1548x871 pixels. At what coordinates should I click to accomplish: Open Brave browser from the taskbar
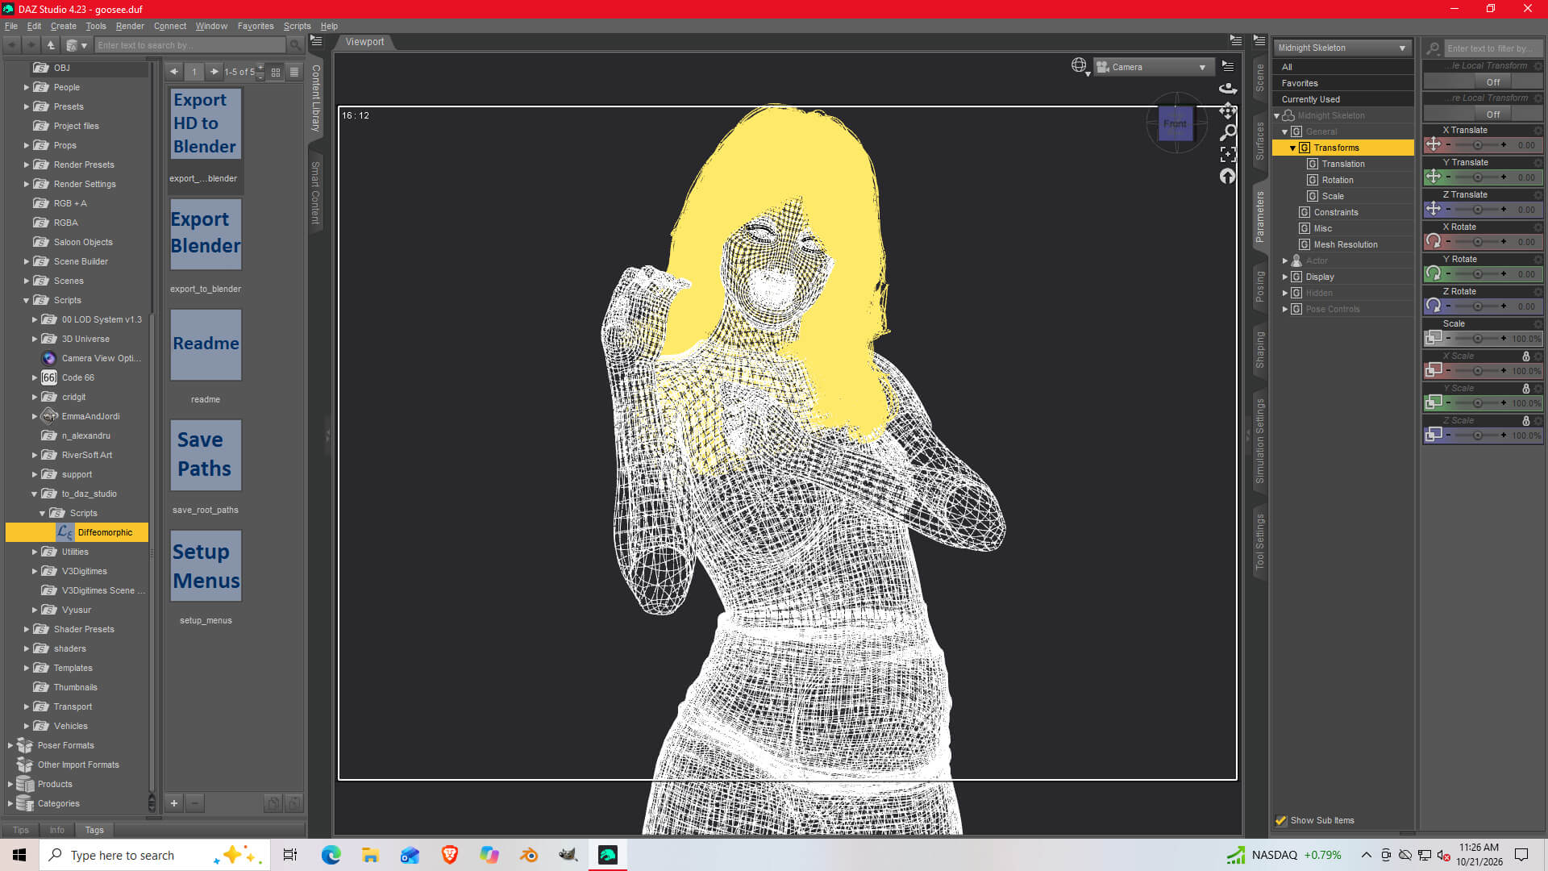450,855
